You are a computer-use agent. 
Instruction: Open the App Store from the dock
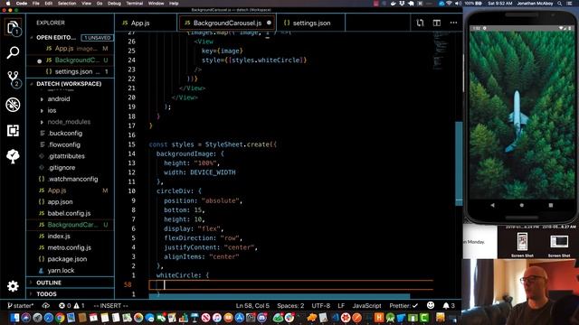coord(239,317)
